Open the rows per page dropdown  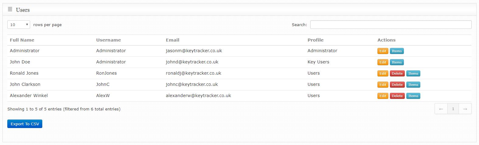(x=19, y=25)
